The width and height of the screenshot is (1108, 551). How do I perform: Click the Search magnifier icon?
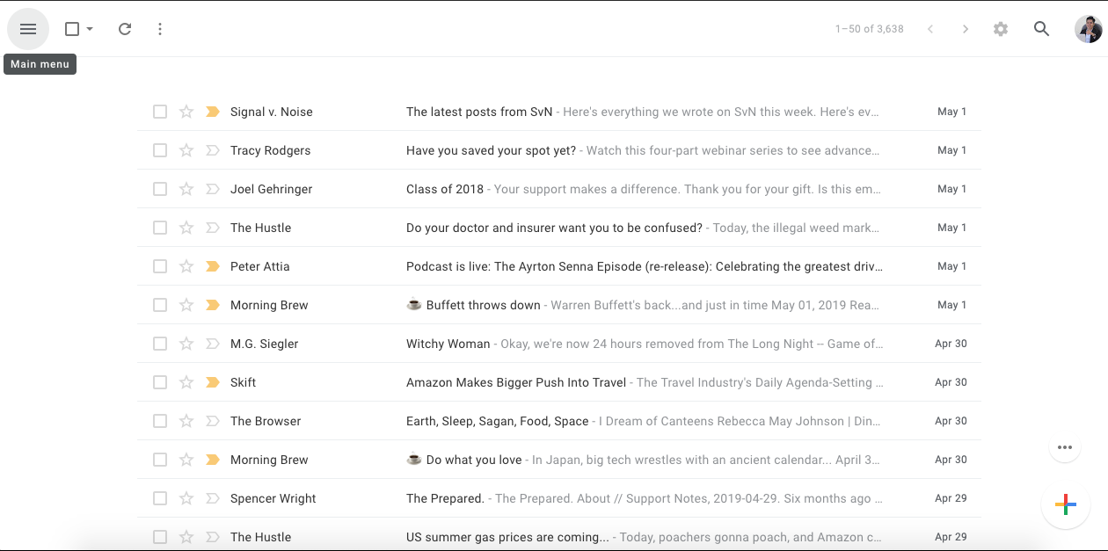pos(1041,29)
